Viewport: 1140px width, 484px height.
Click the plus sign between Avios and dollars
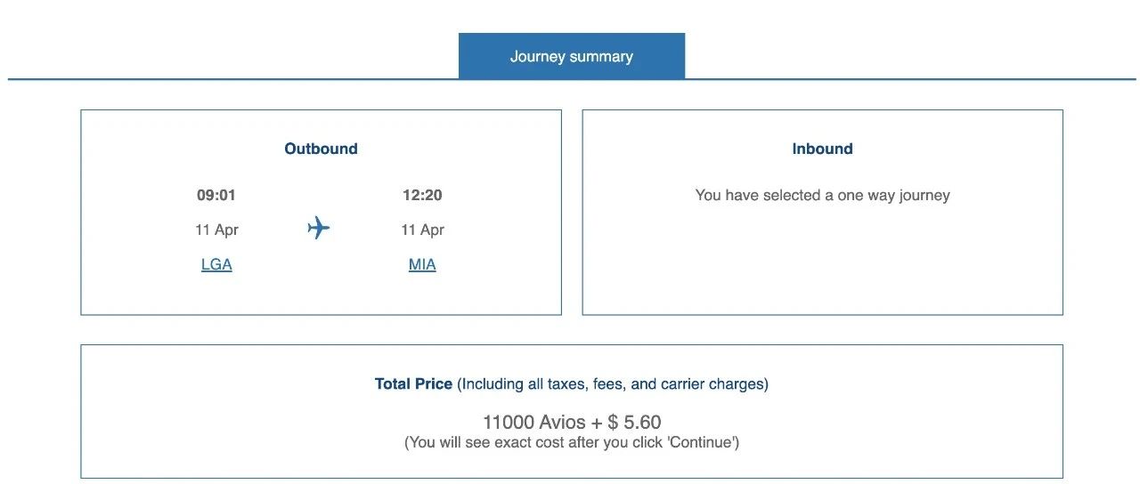click(597, 423)
